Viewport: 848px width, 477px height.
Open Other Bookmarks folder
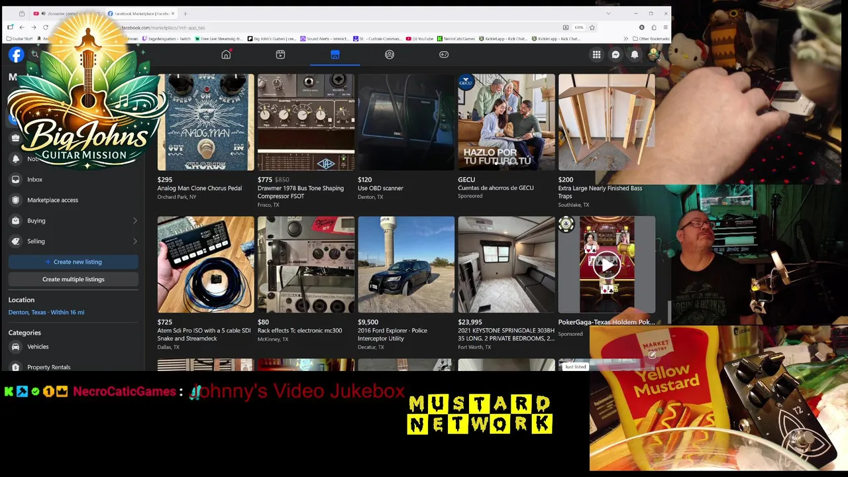click(x=650, y=38)
